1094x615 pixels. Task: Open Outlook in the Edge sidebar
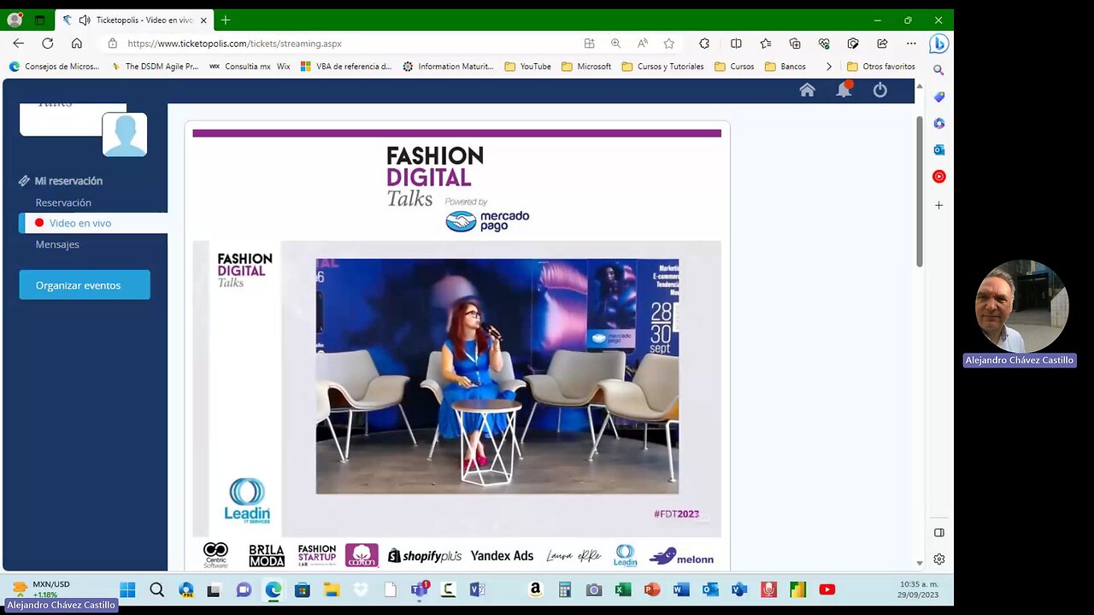(938, 149)
